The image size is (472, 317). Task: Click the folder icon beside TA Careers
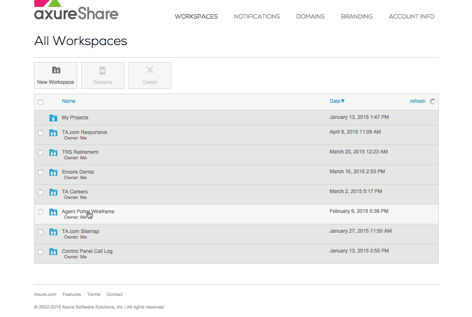coord(53,192)
